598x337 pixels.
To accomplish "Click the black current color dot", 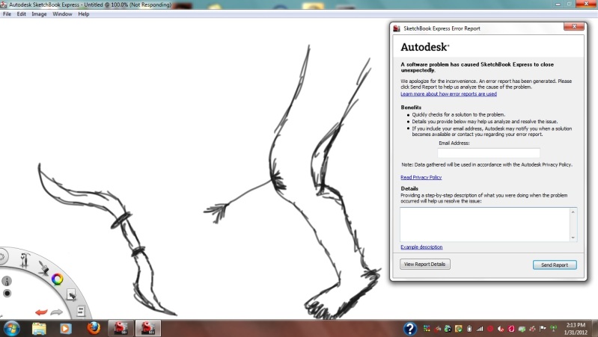I will tap(7, 293).
